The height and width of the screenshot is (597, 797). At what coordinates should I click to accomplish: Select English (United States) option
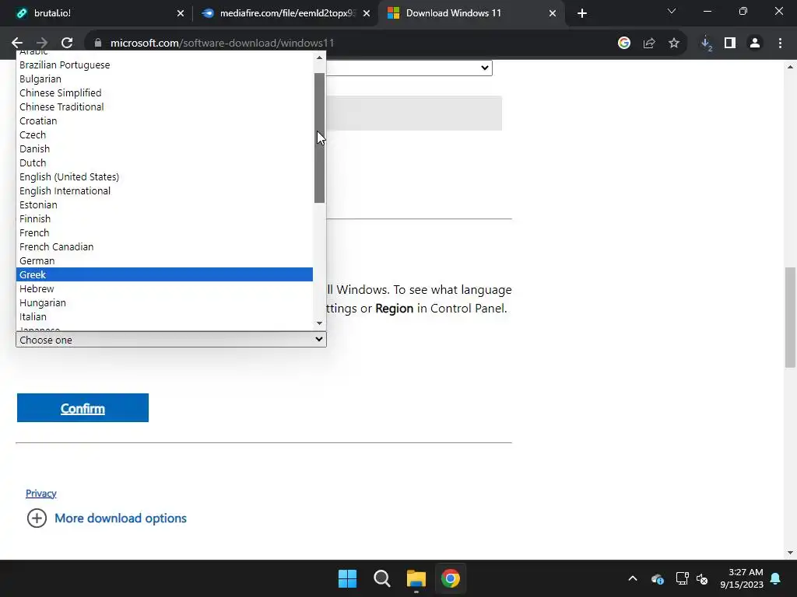[164, 176]
